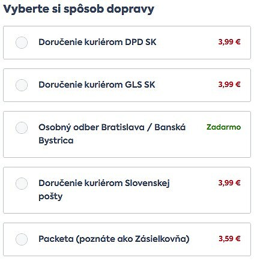This screenshot has width=254, height=261.
Task: Click the 'Zásielkovňa)' word in the Packeta option
Action: tap(162, 239)
